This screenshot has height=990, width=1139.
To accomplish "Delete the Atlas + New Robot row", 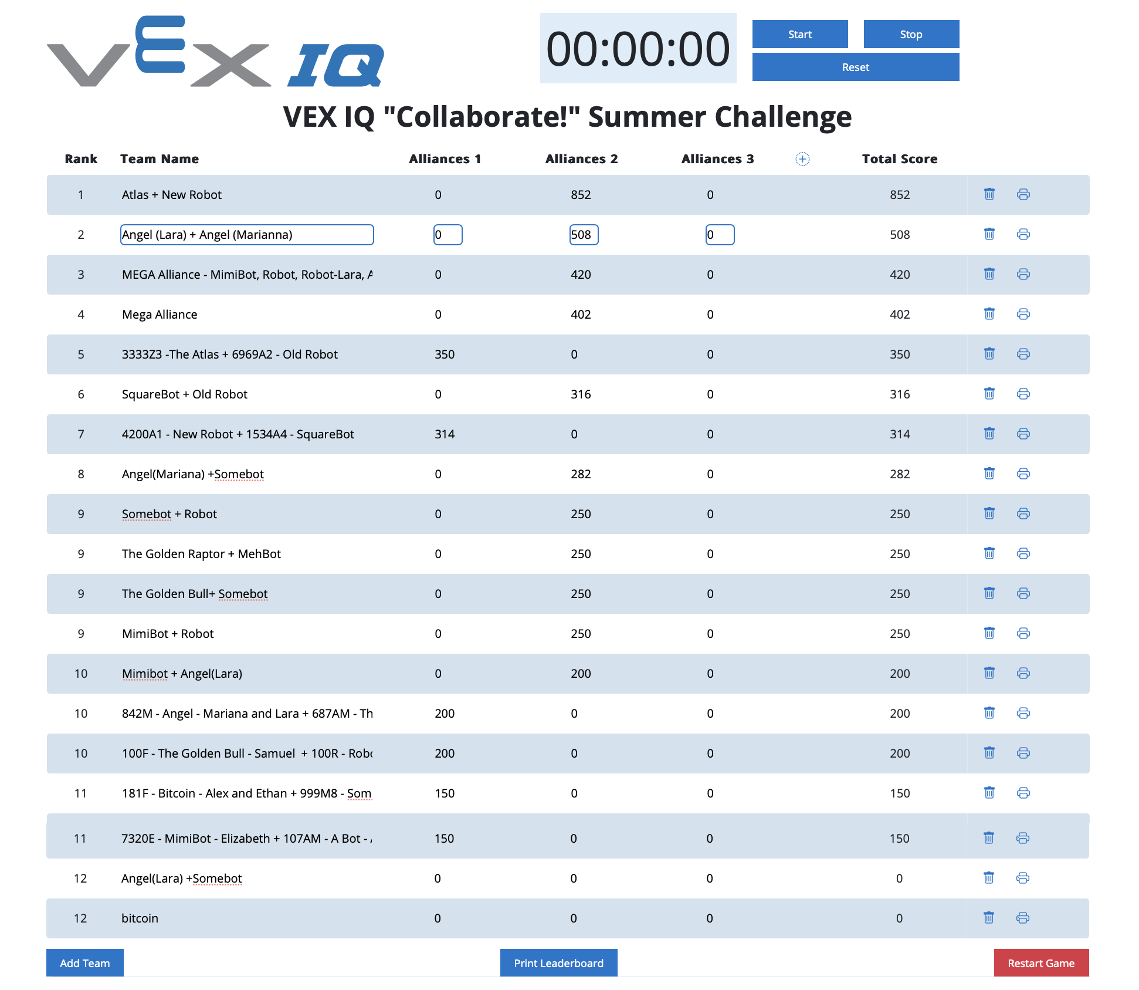I will [x=989, y=194].
